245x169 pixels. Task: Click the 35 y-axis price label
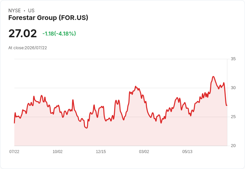(x=233, y=59)
